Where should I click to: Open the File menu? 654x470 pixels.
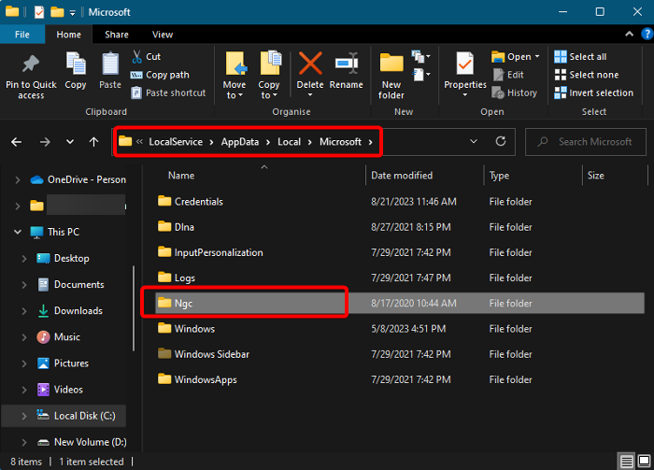pos(22,35)
